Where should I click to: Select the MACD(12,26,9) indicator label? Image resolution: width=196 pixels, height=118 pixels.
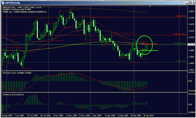(x=17, y=73)
